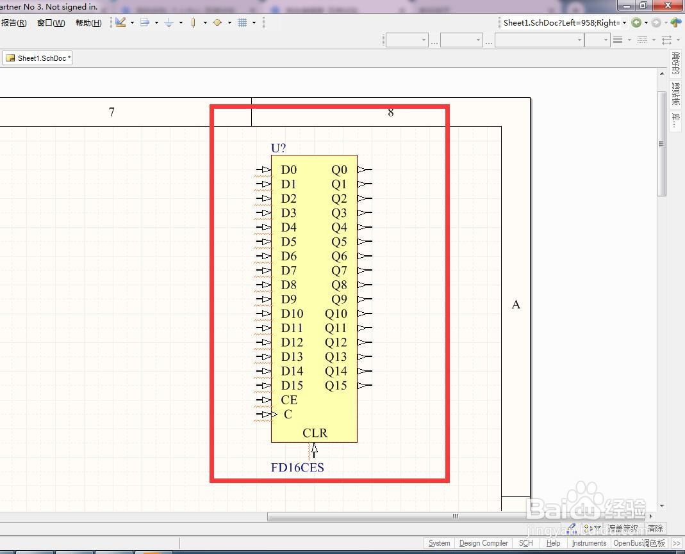Expand the grids dropdown arrow

tap(254, 22)
